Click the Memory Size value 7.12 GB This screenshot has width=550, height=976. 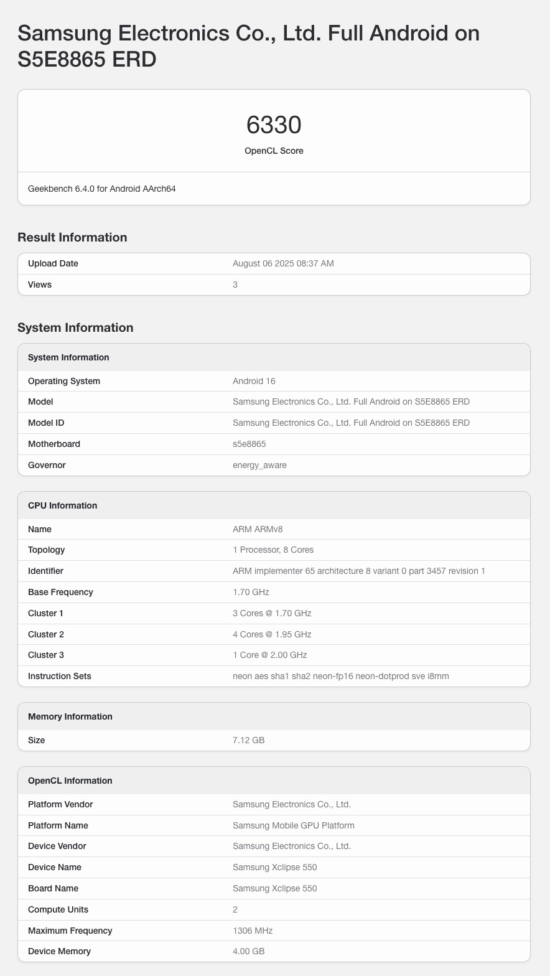click(x=248, y=740)
